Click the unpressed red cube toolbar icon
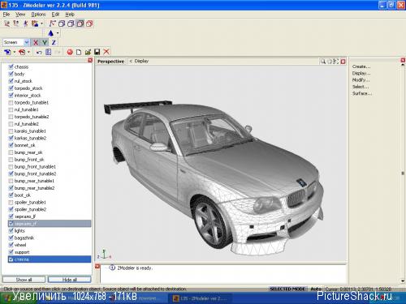The height and width of the screenshot is (304, 406). [89, 24]
